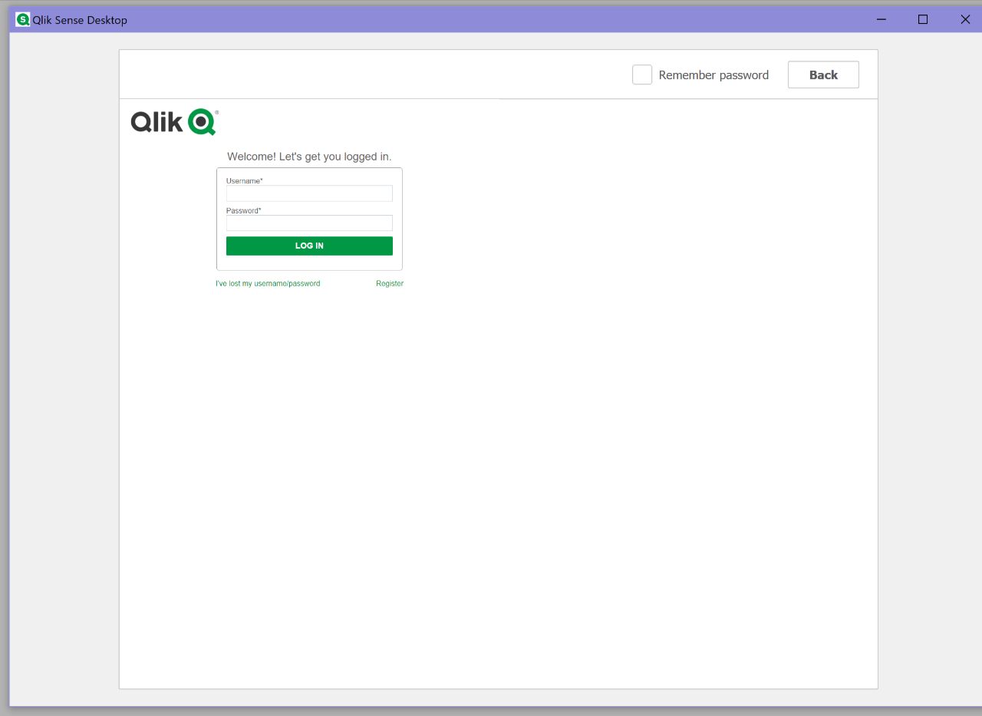This screenshot has width=982, height=716.
Task: Close the Qlik Sense Desktop window
Action: point(965,19)
